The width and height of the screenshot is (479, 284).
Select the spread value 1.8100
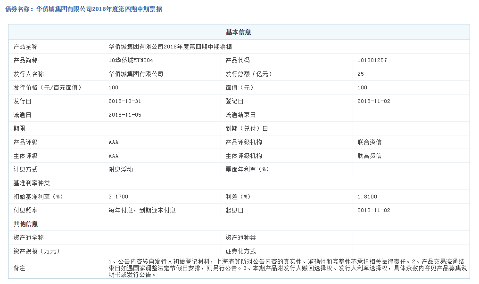[367, 197]
